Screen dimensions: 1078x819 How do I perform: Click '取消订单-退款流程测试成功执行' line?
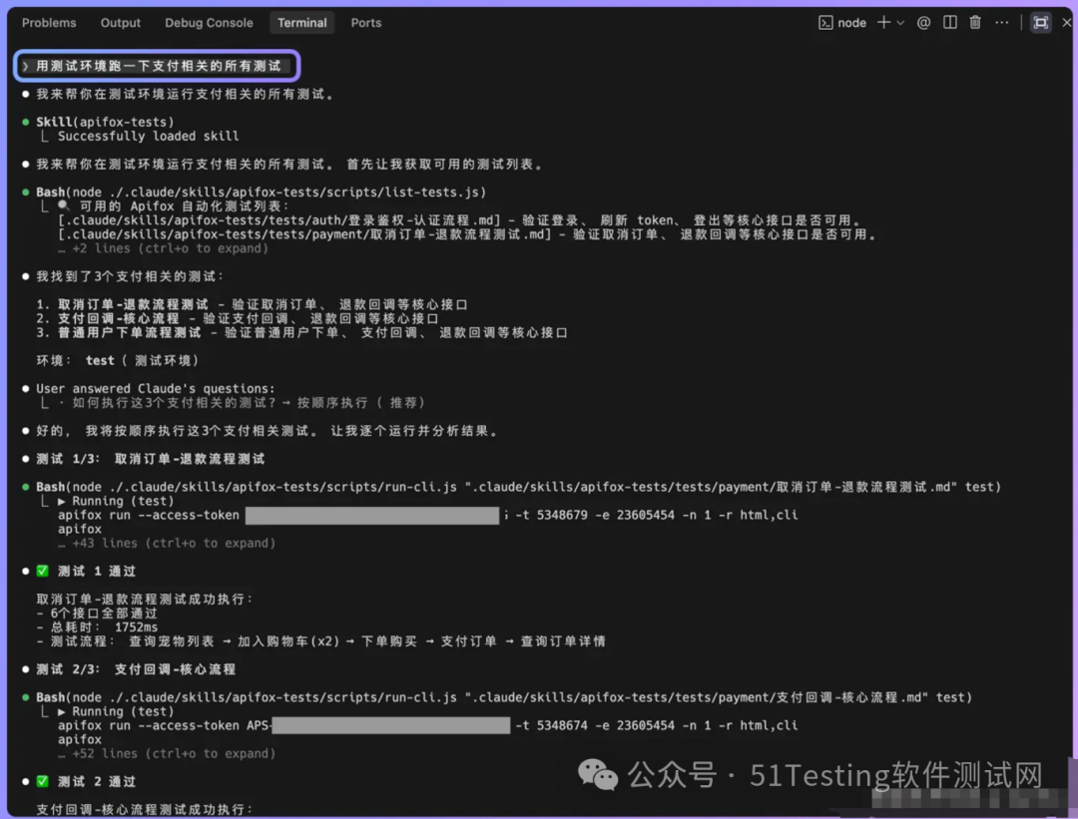pyautogui.click(x=144, y=600)
